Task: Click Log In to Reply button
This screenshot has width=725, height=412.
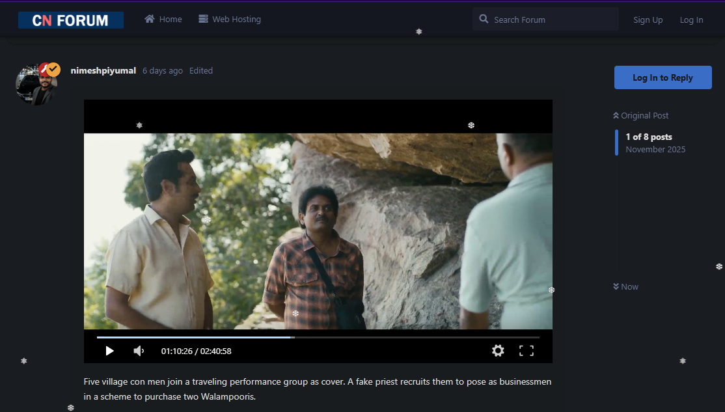Action: 663,77
